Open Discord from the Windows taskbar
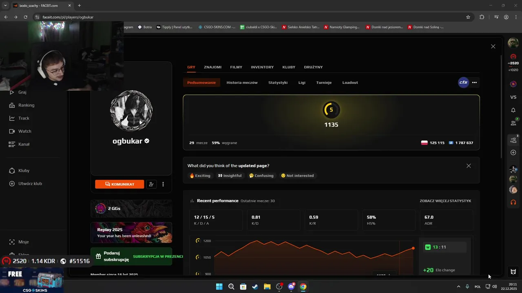 (x=291, y=286)
